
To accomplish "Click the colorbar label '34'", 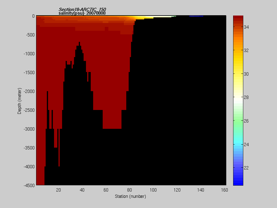I will [x=246, y=27].
